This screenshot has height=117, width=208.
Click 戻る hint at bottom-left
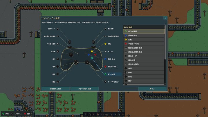tap(27, 114)
